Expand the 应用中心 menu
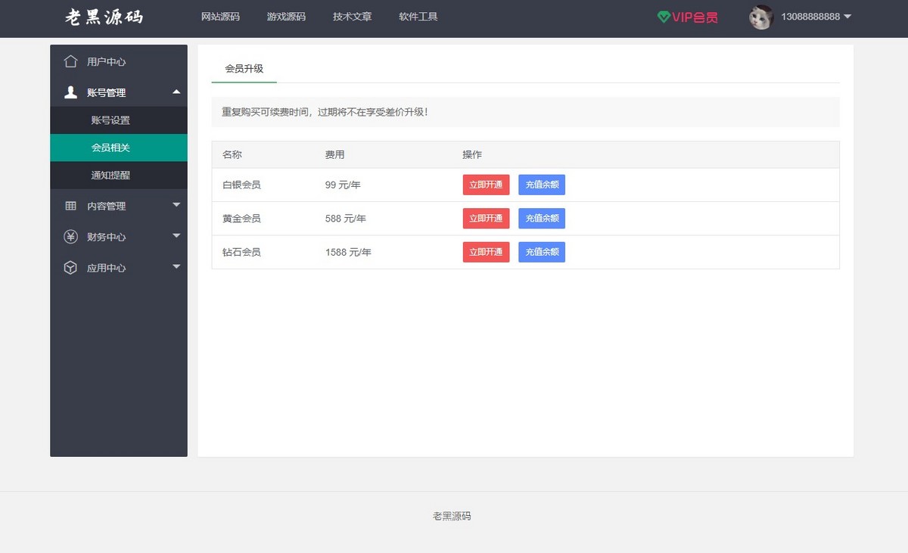 [176, 267]
